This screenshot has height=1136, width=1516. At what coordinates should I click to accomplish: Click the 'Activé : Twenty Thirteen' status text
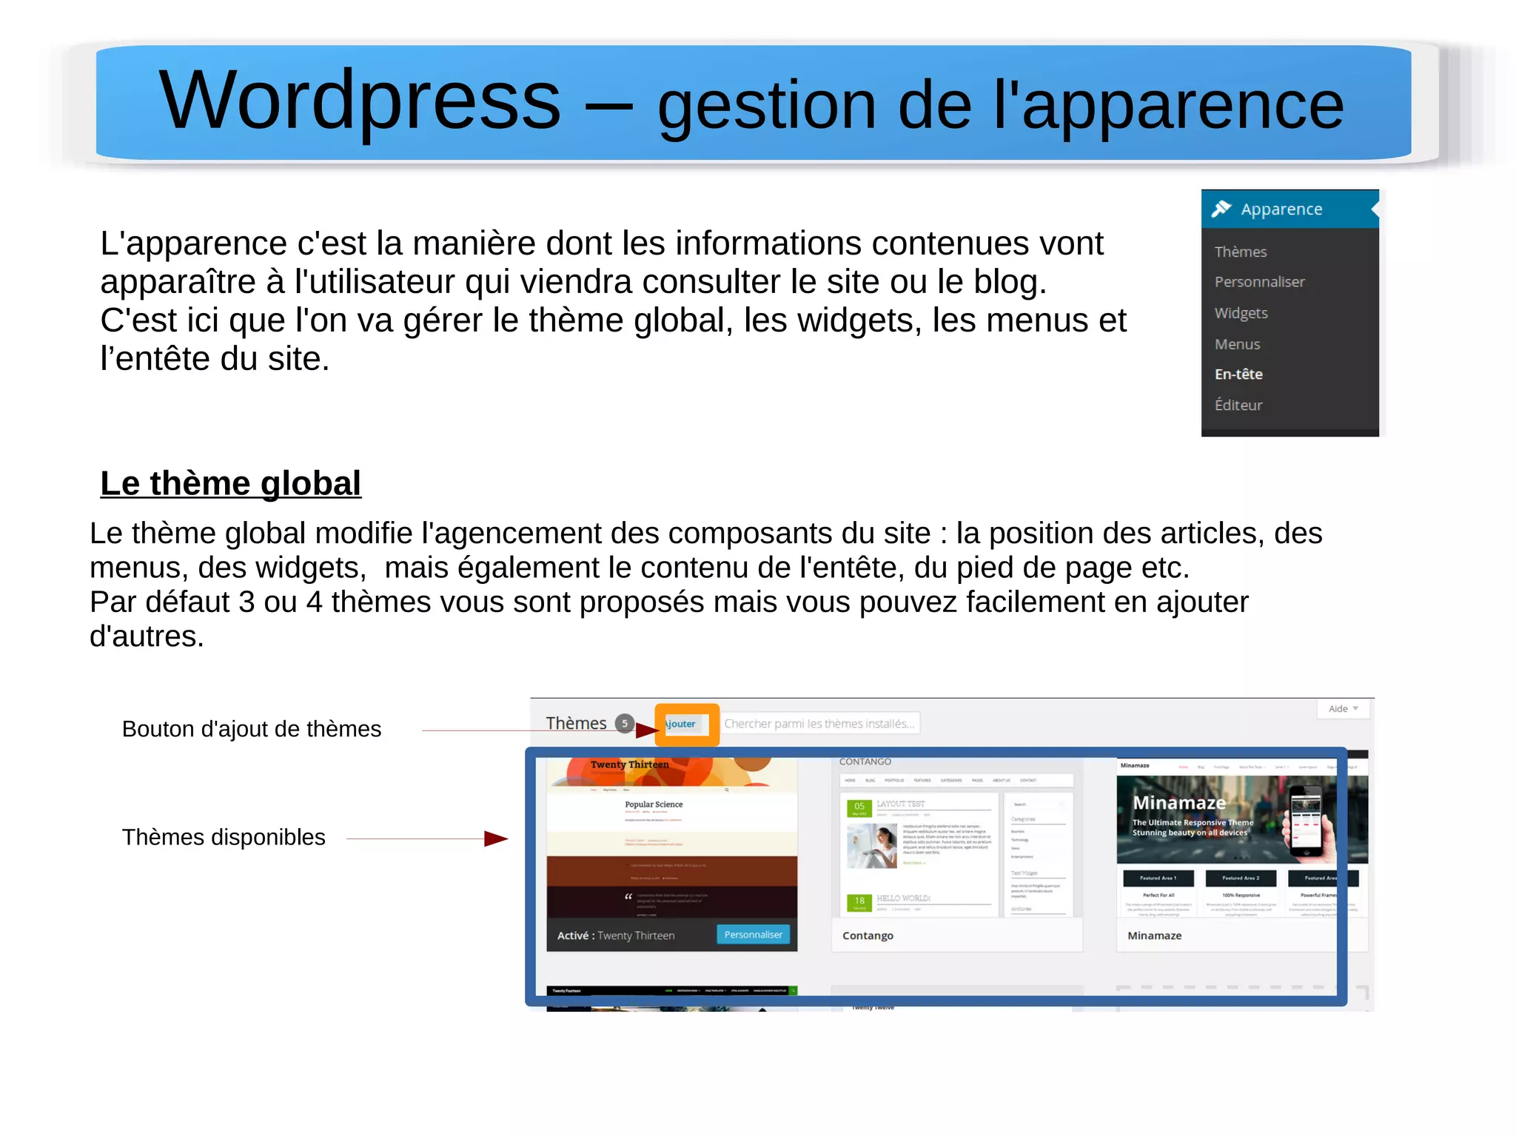coord(616,935)
